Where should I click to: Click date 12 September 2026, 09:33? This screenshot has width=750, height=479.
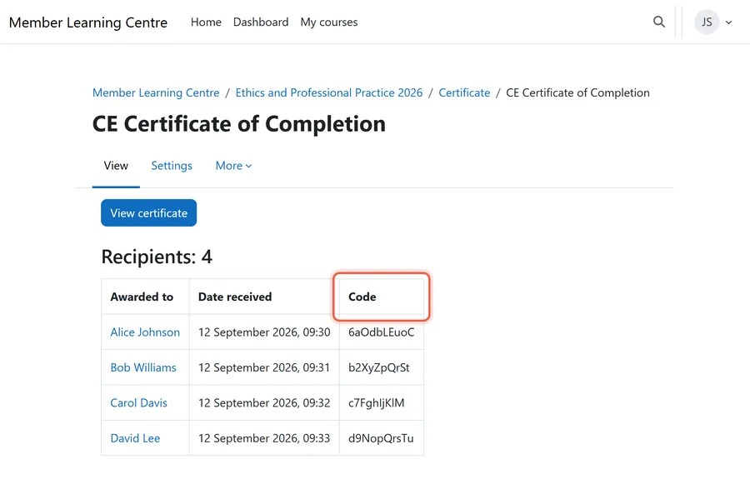point(264,438)
